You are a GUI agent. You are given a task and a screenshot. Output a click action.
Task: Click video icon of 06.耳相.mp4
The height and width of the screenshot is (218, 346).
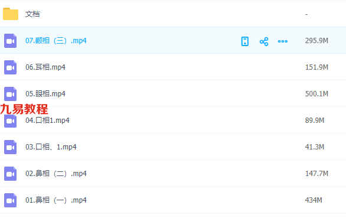(x=11, y=67)
